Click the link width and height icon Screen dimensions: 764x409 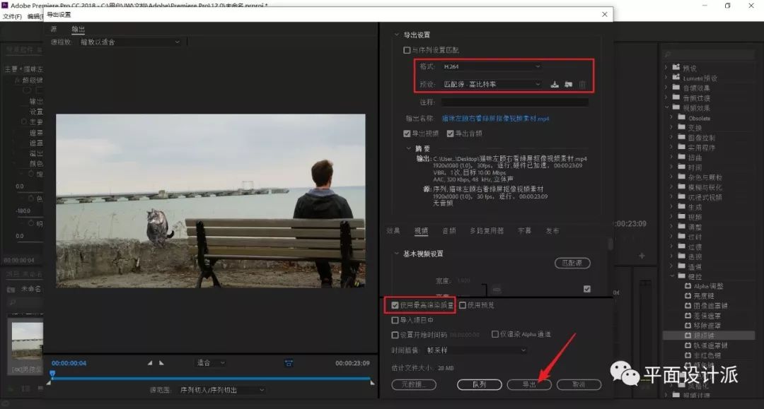click(496, 289)
